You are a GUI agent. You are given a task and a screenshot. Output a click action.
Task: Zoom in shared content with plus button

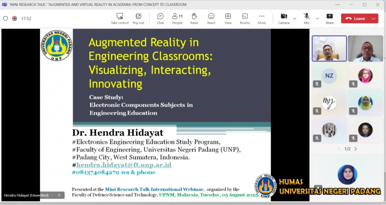(59, 195)
